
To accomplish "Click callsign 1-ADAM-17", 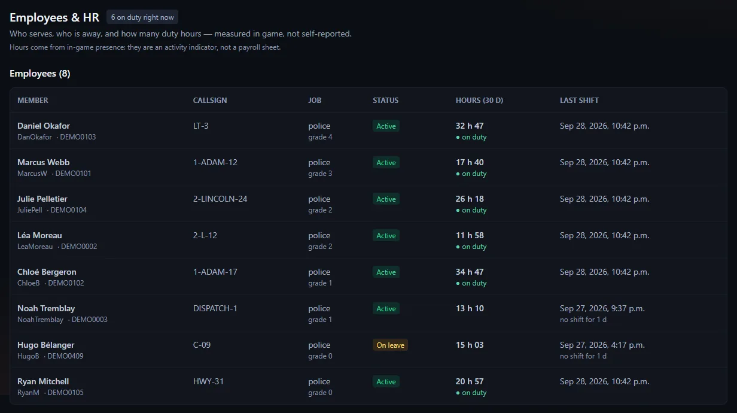I will 215,272.
